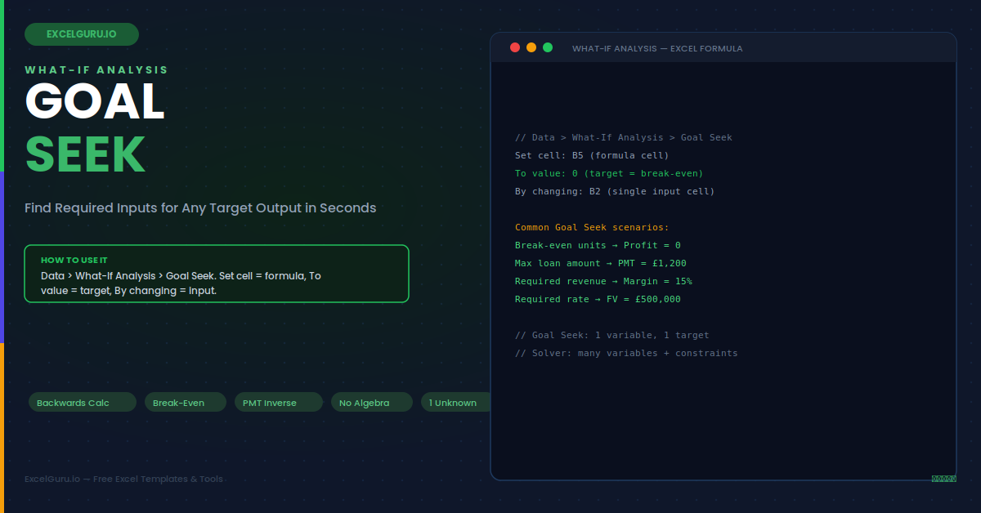Viewport: 981px width, 513px height.
Task: Select the No Algebra tag
Action: pos(371,402)
